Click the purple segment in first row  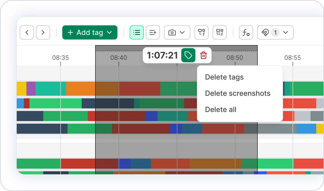pyautogui.click(x=31, y=89)
